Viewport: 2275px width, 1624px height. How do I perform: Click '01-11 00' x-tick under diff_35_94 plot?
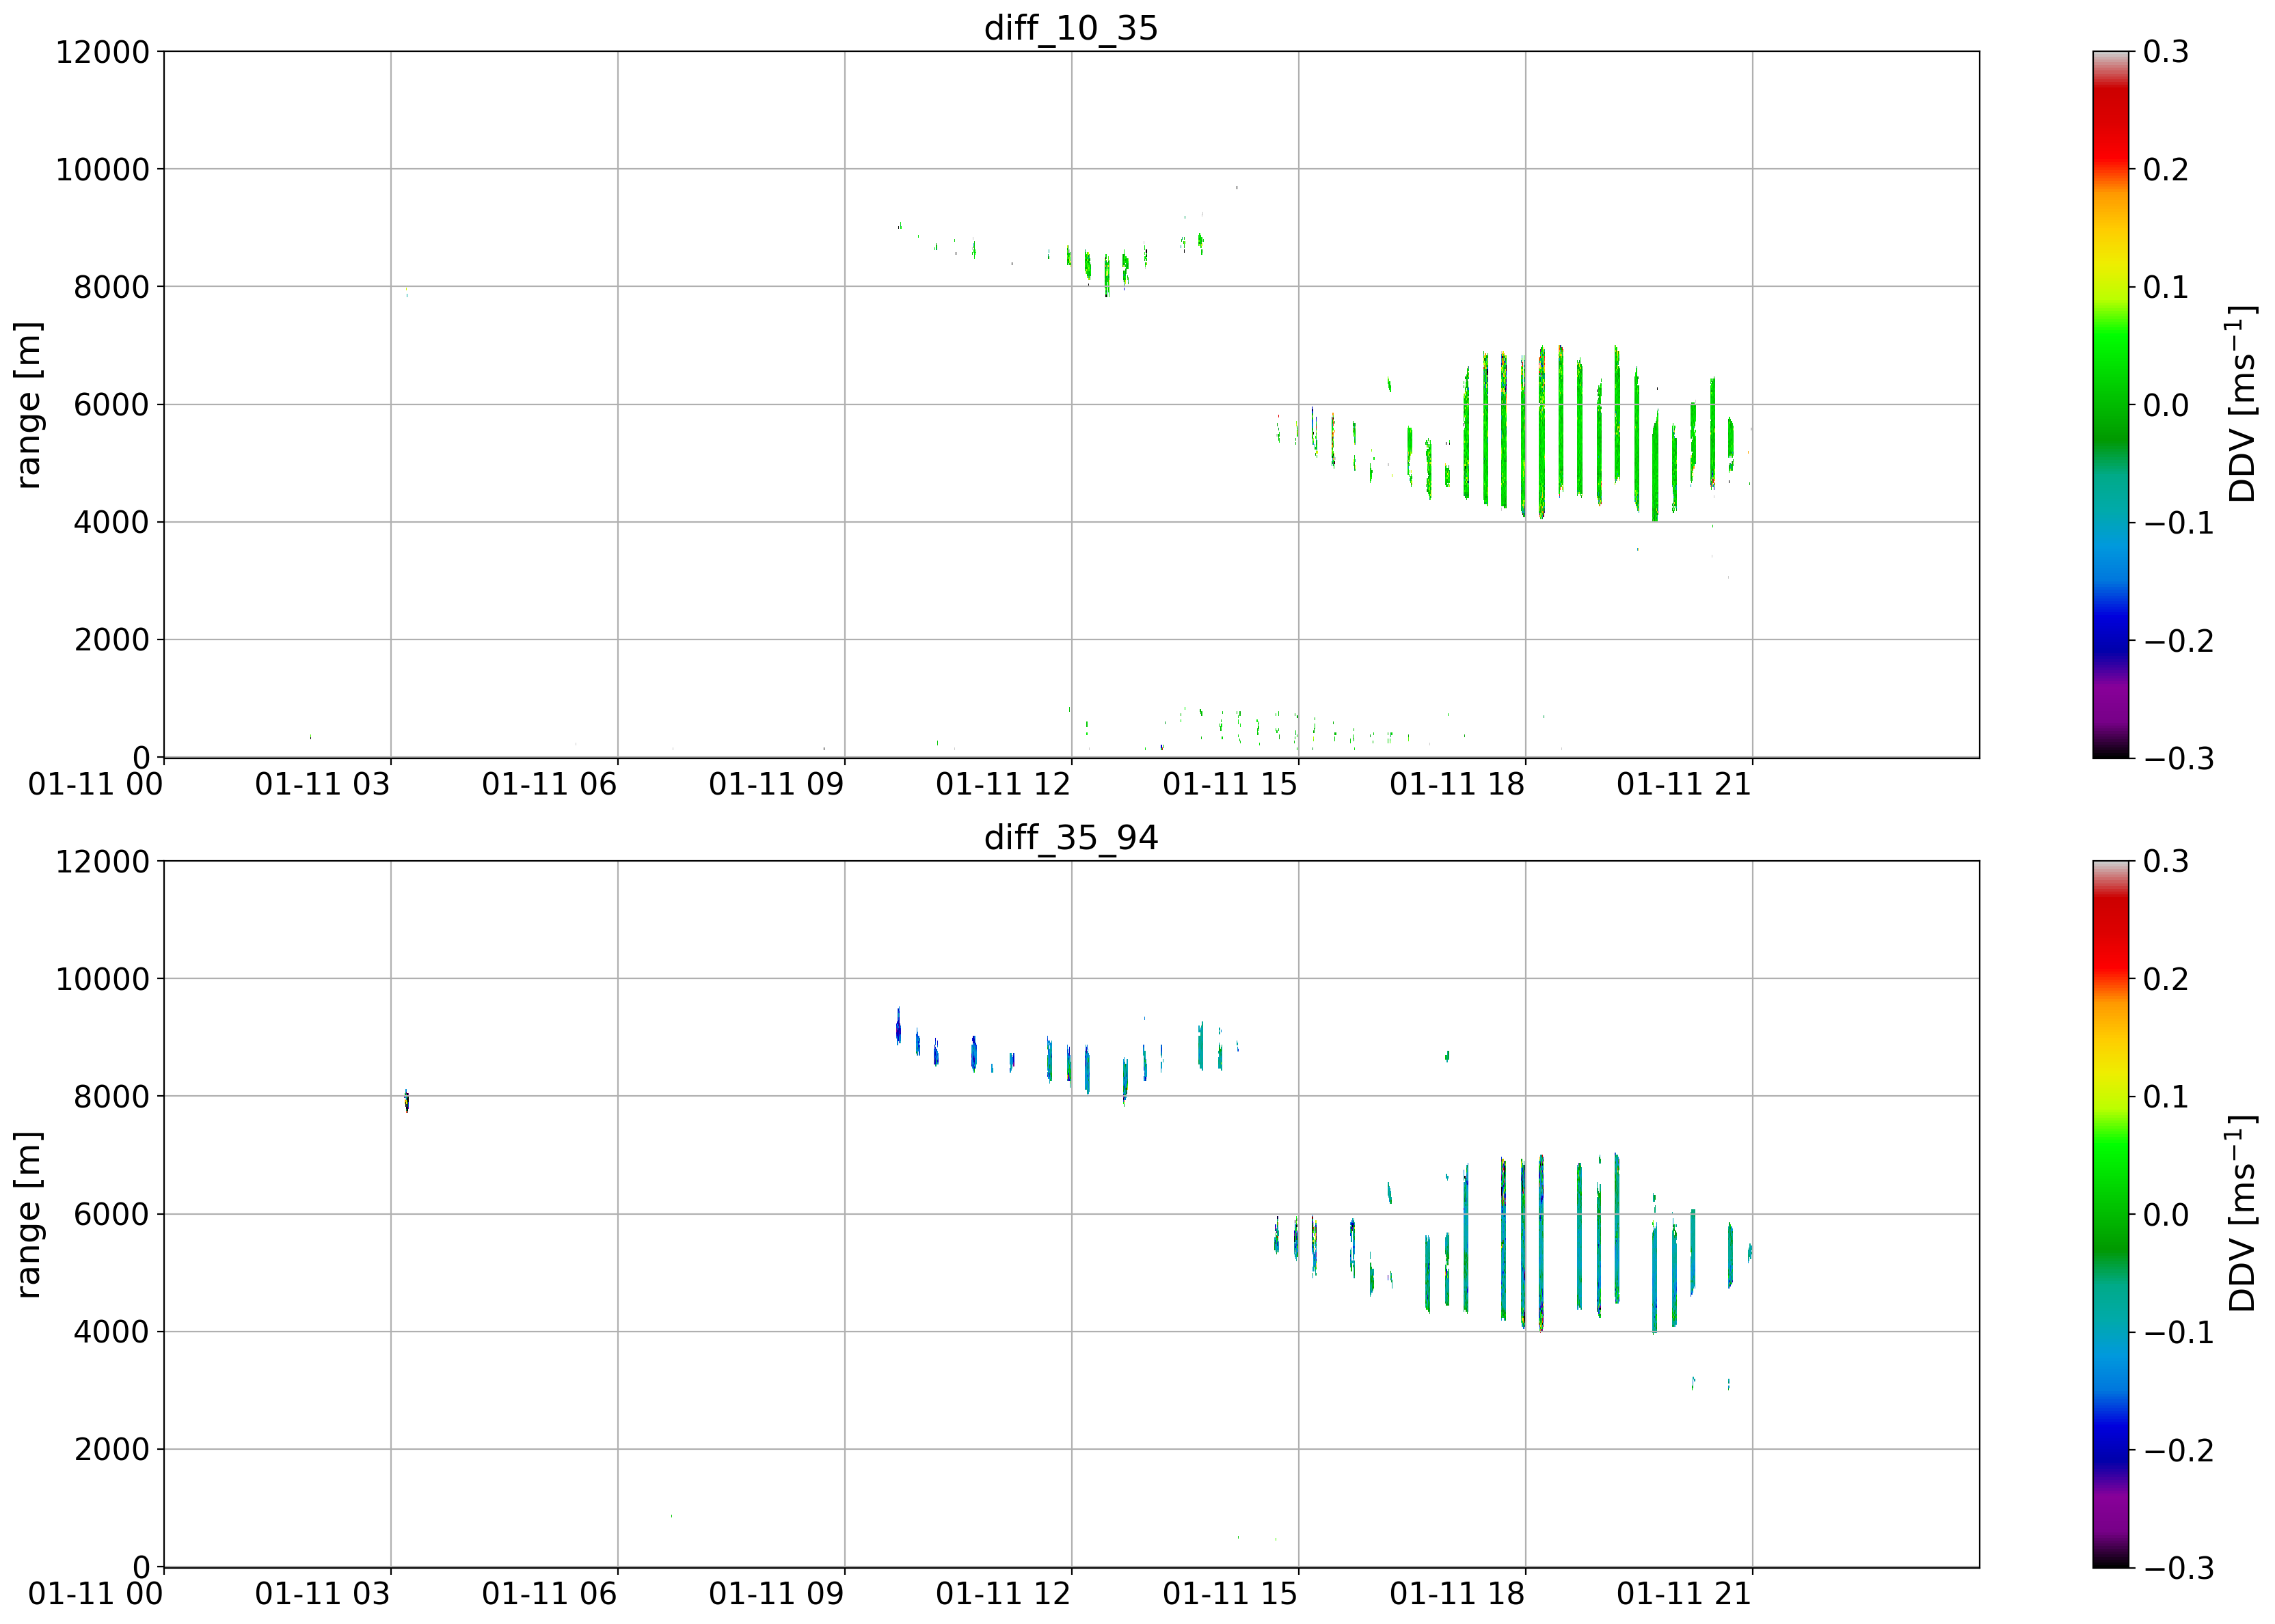[x=95, y=1594]
